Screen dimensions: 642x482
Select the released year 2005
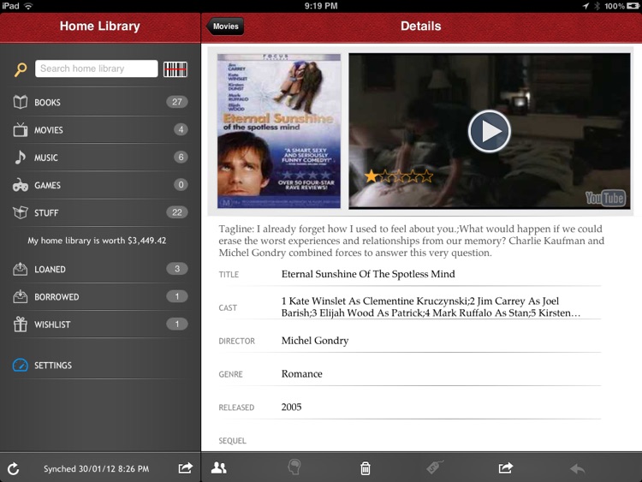291,407
